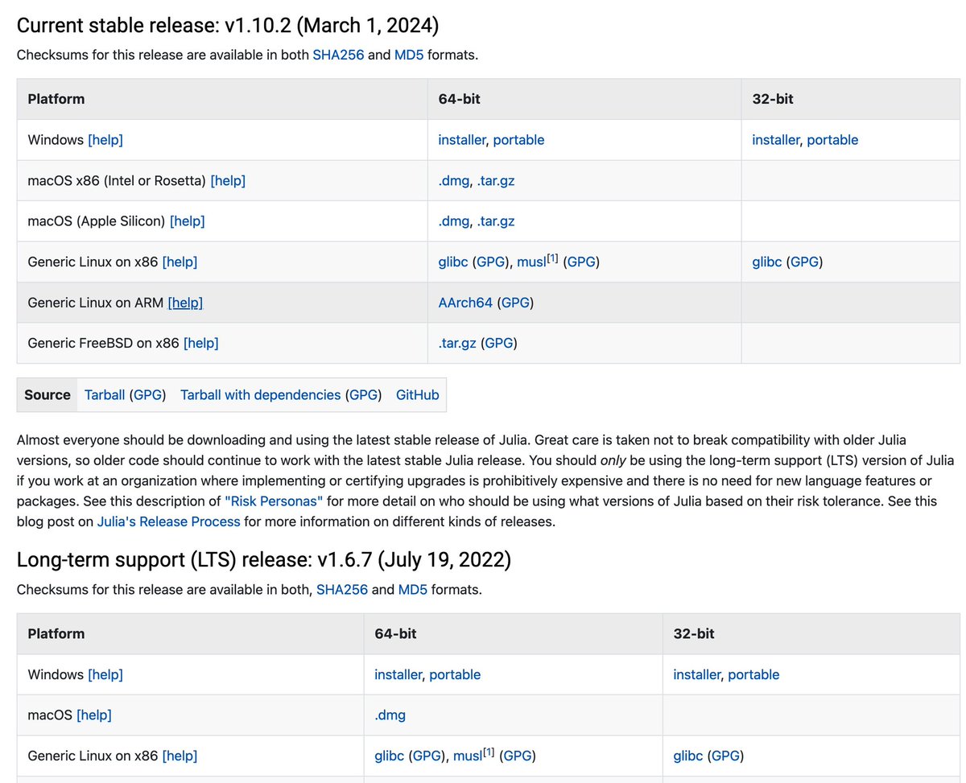Download Windows 64-bit installer for v1.10.2
The height and width of the screenshot is (783, 966).
(462, 140)
